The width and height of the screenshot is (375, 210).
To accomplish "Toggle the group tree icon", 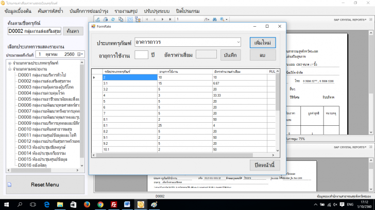I will tap(138, 20).
